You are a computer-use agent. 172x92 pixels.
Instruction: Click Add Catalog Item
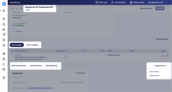pyautogui.click(x=19, y=66)
